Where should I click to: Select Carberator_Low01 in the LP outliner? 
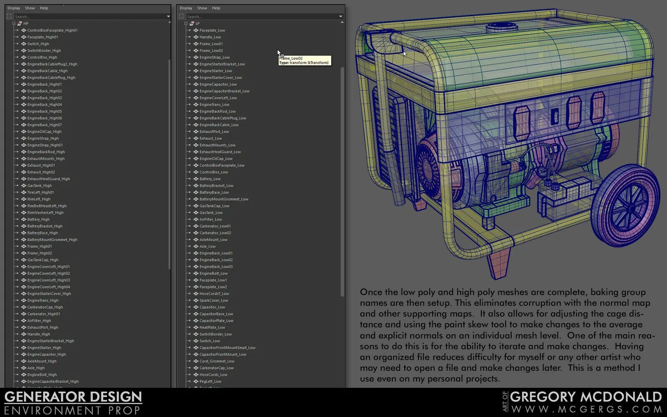coord(215,226)
